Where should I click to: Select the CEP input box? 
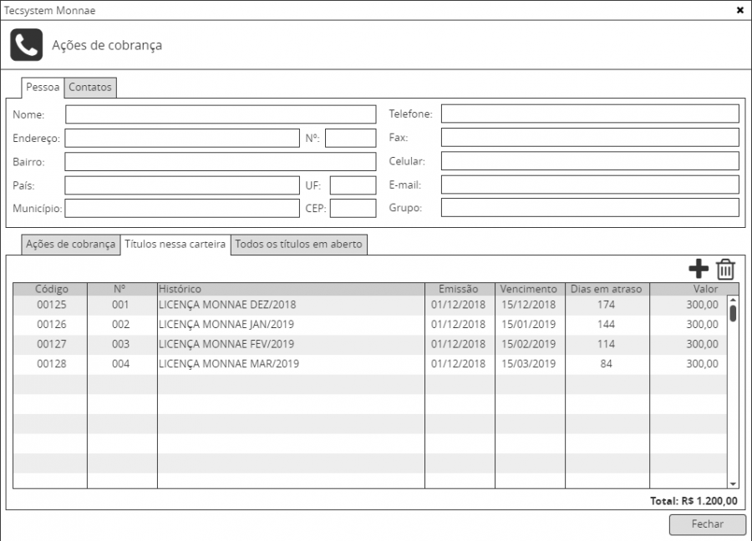point(353,208)
